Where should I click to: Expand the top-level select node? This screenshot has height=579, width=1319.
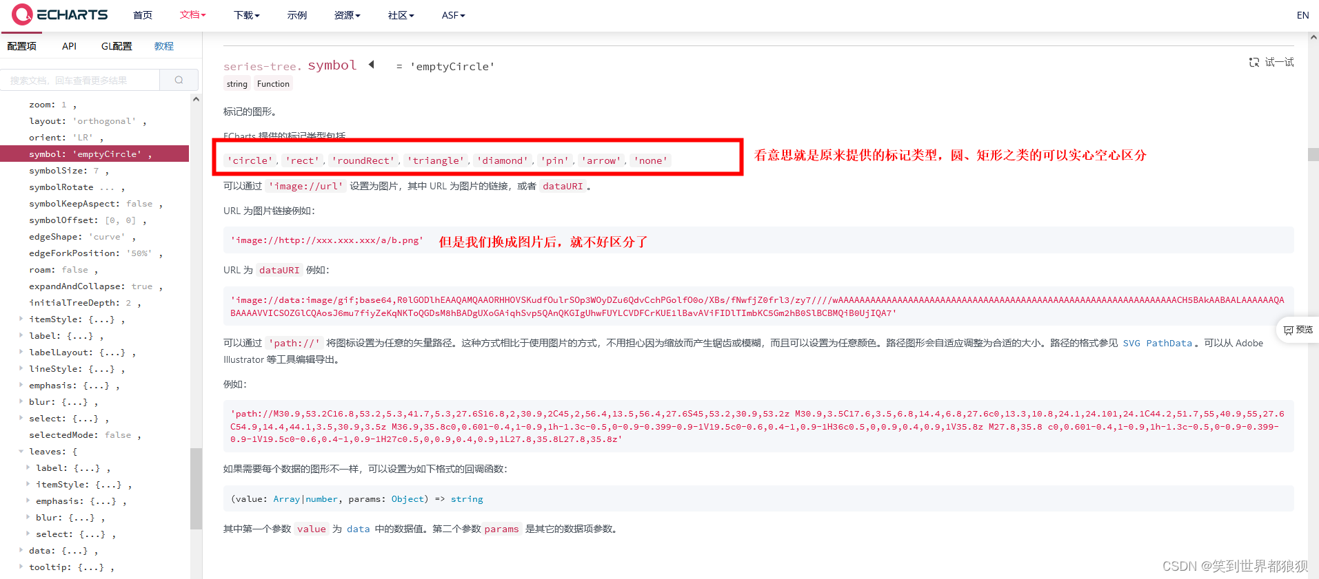click(21, 418)
